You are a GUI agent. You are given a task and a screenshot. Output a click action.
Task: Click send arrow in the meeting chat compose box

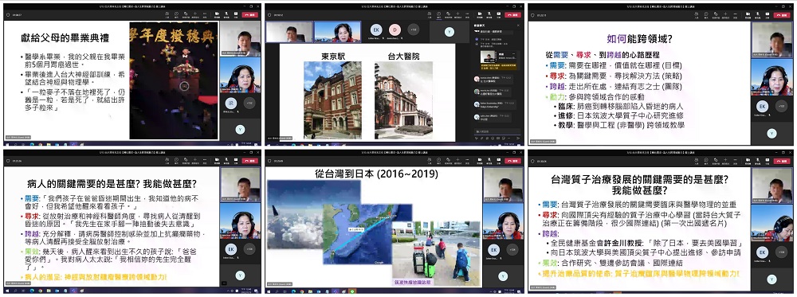click(518, 138)
